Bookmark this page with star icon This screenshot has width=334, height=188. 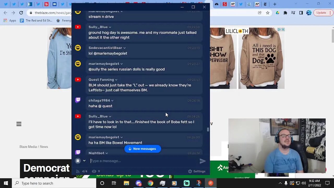click(267, 13)
